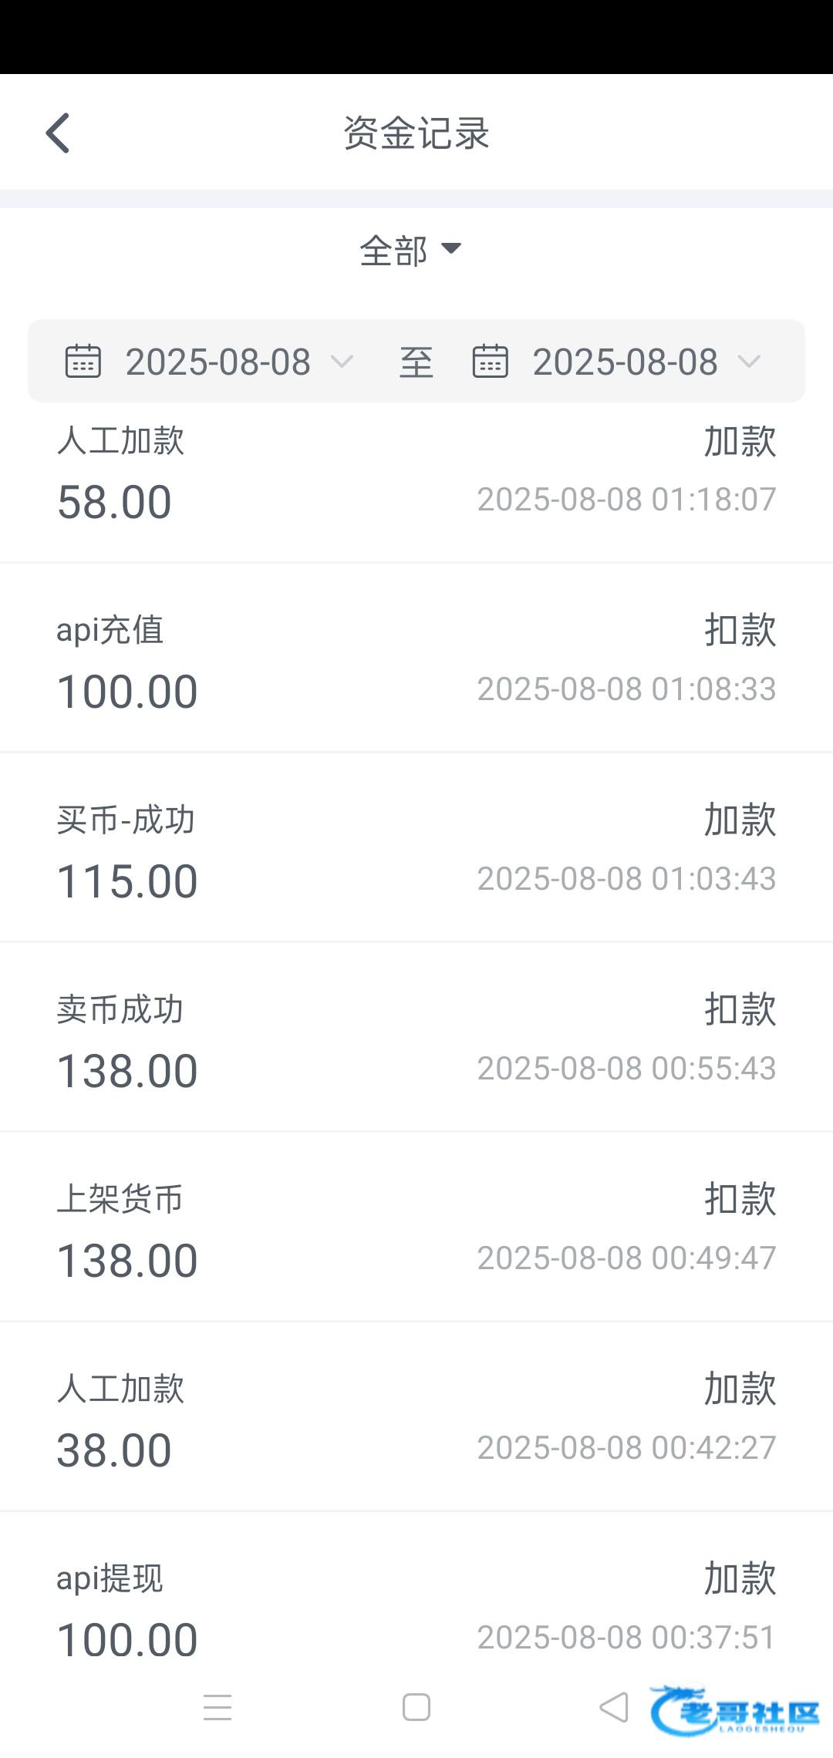This screenshot has height=1758, width=833.
Task: Expand the end date chevron
Action: point(749,361)
